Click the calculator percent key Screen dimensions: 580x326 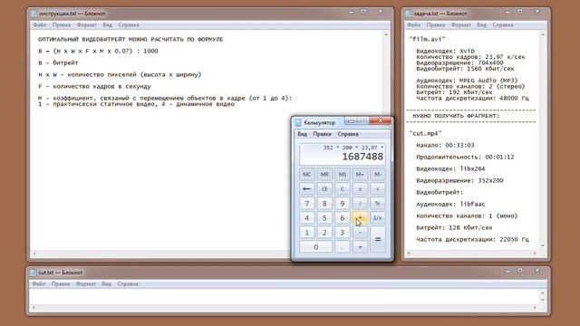pos(378,203)
